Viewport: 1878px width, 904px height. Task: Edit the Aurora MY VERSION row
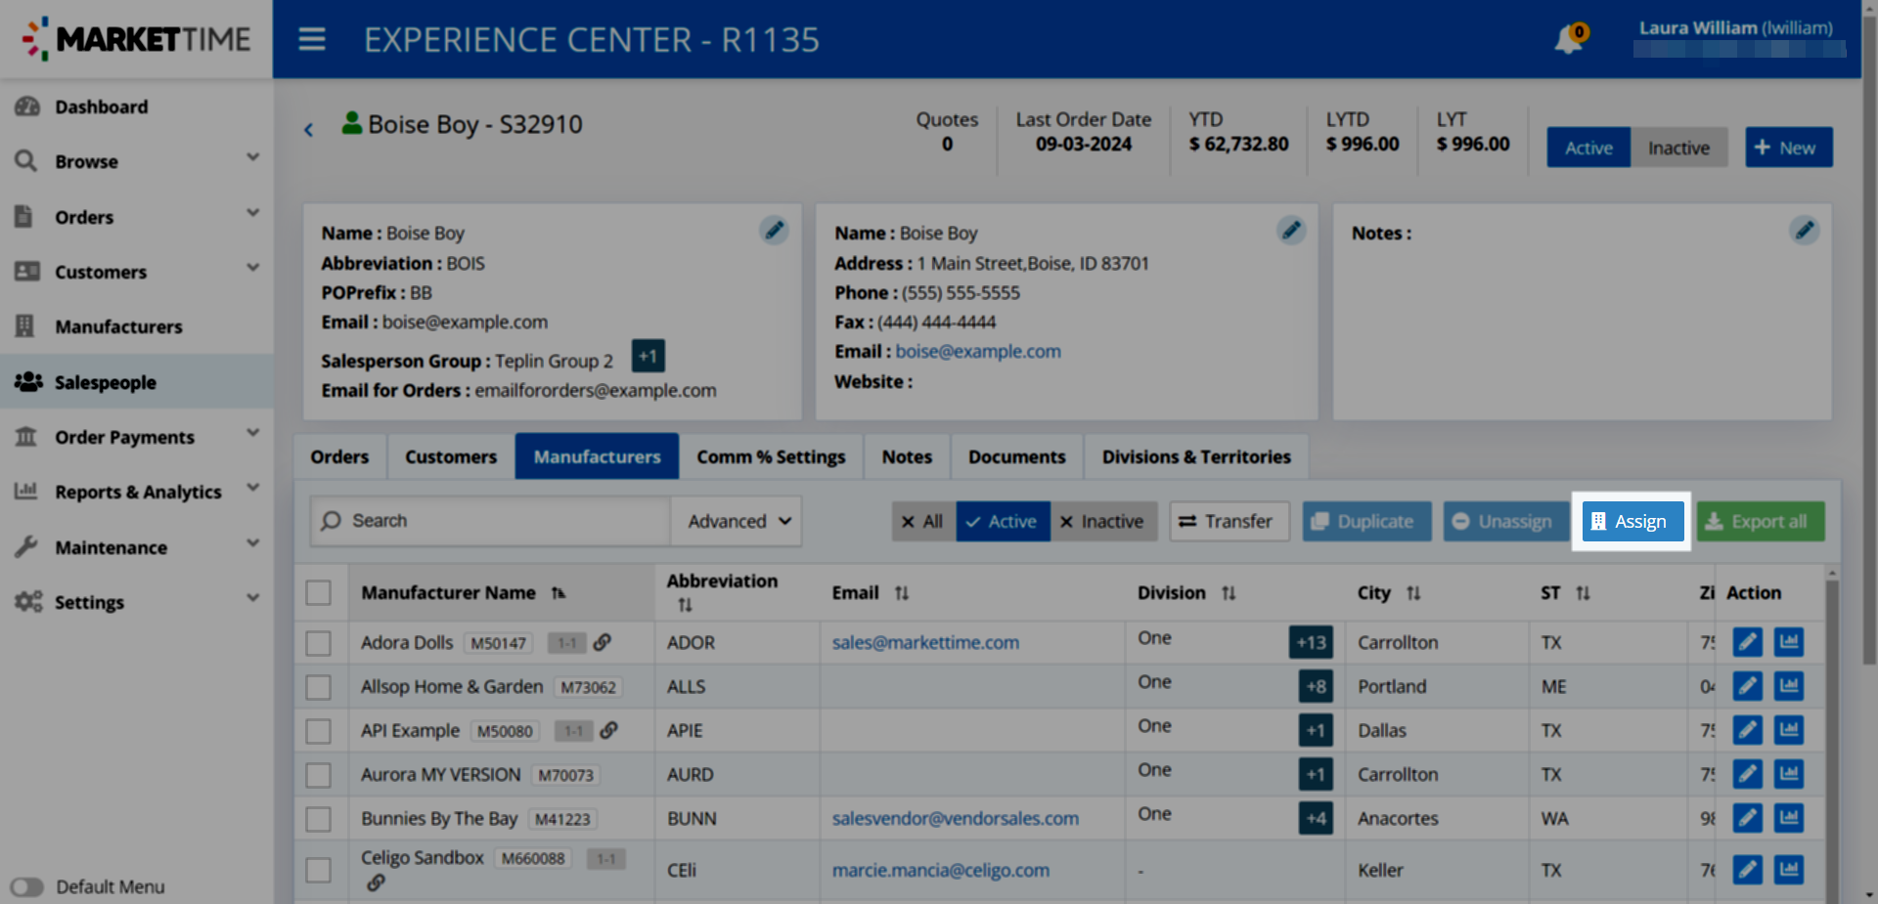(1747, 774)
